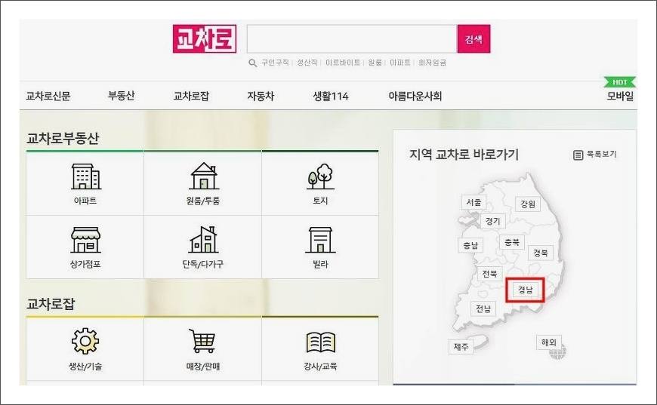
Task: Select 아파트 keyword under the search box
Action: (x=400, y=63)
